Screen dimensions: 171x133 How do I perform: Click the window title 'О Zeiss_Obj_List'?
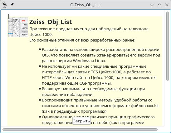[x=85, y=5]
